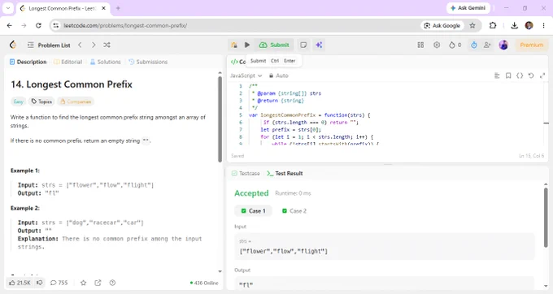553x294 pixels.
Task: Reset code with the undo arrow icon
Action: coord(531,76)
